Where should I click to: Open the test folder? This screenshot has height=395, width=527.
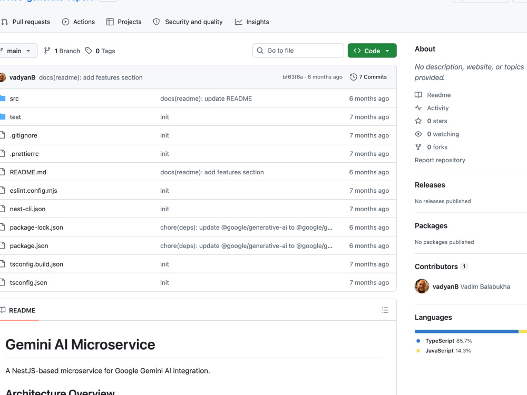tap(15, 117)
